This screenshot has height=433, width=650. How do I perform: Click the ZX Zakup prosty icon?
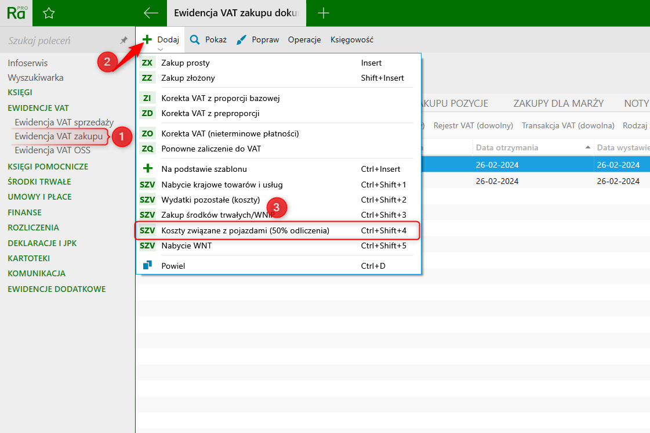coord(147,63)
